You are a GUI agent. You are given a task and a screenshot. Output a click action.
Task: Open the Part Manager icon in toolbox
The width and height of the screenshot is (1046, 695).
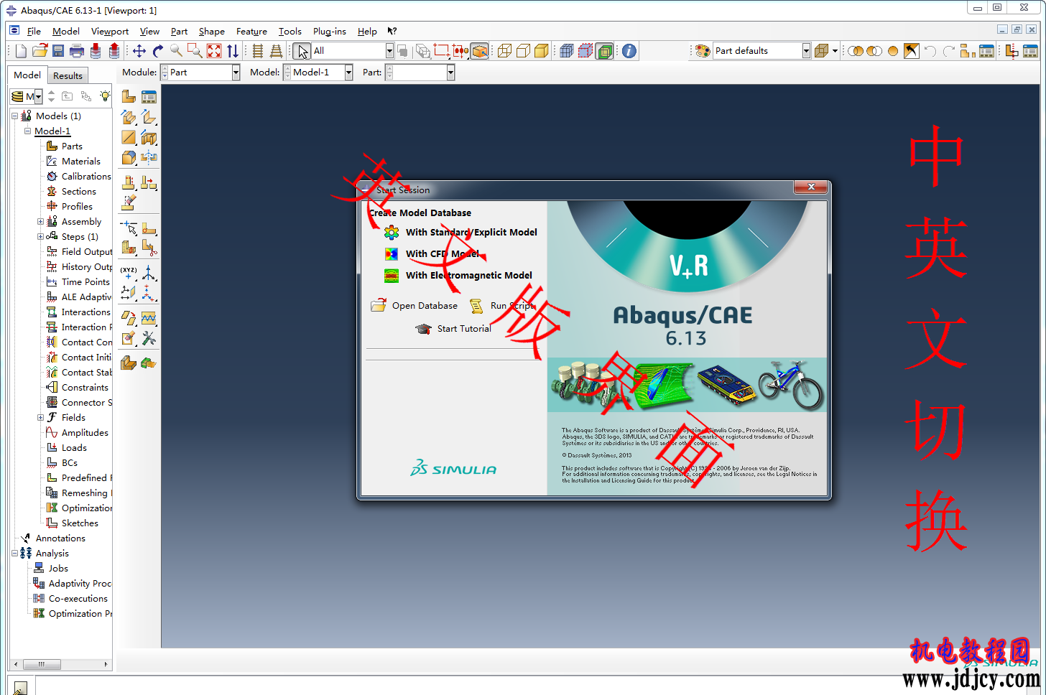coord(149,97)
